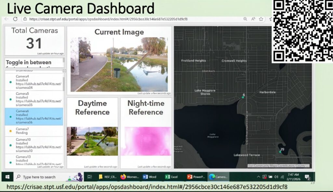Show hidden system tray icons
The image size is (333, 192).
click(259, 177)
